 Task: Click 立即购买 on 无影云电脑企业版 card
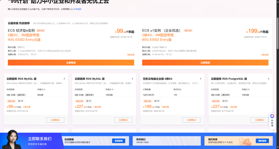click(x=192, y=120)
